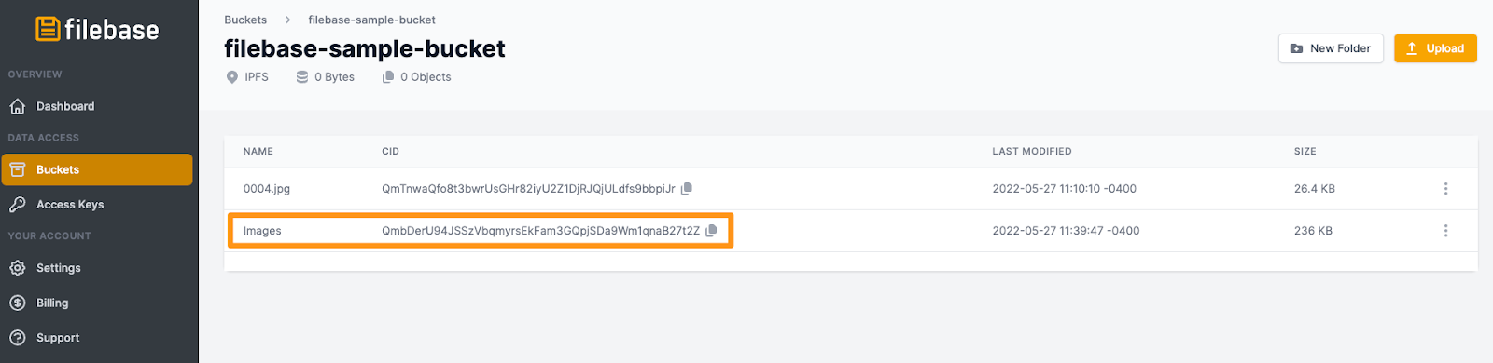Copy CID of 0004.jpg

click(x=687, y=188)
